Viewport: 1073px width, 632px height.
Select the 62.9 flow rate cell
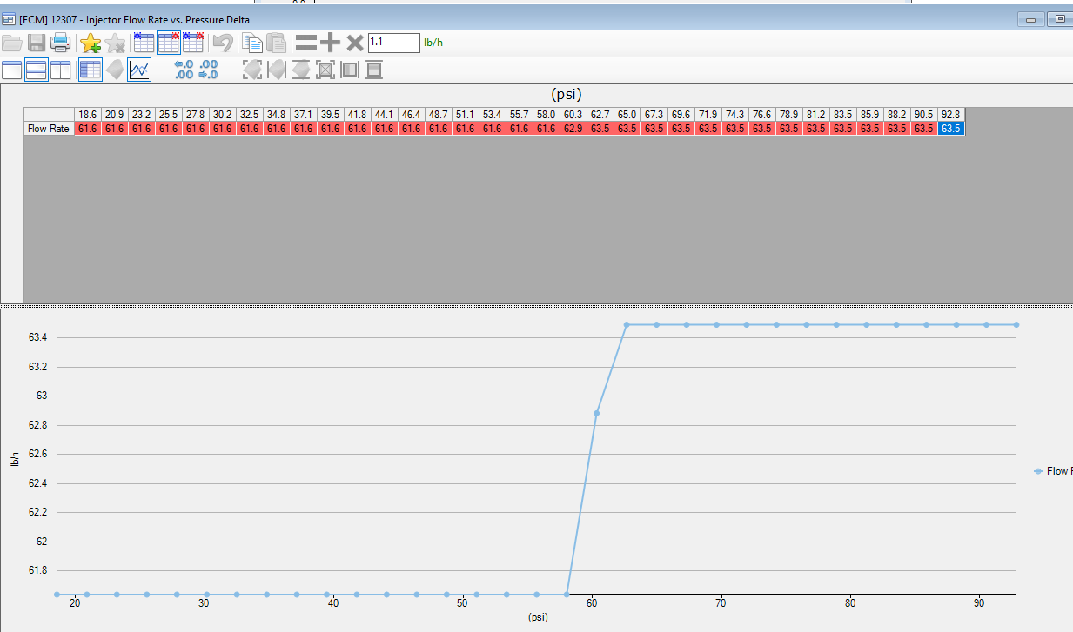point(573,129)
